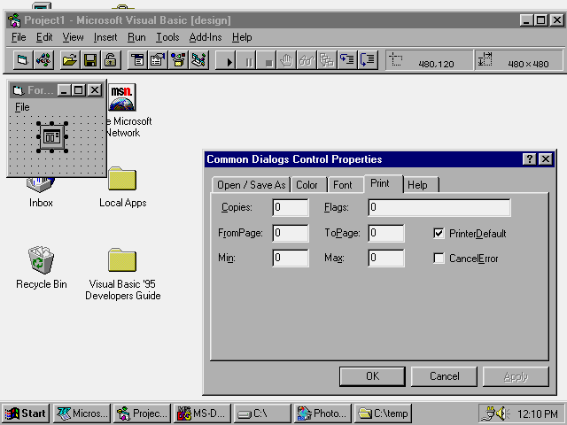Switch to the Open / Save As tab

coord(252,185)
